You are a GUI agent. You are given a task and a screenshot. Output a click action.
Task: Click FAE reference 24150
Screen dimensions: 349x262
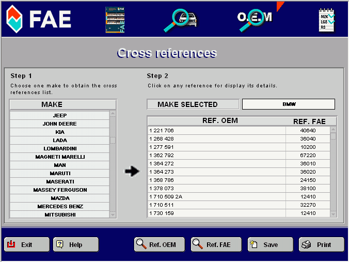pyautogui.click(x=308, y=180)
